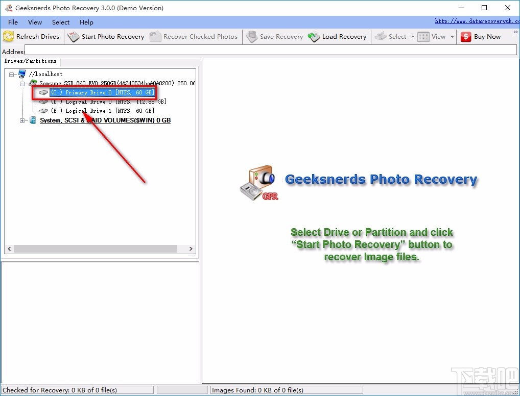Expand the System, SCSI & RAID VOLUMES node
This screenshot has width=520, height=396.
(x=22, y=120)
